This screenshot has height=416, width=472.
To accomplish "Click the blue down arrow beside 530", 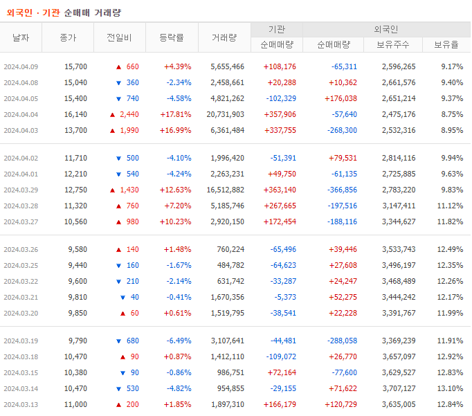I will pos(118,389).
